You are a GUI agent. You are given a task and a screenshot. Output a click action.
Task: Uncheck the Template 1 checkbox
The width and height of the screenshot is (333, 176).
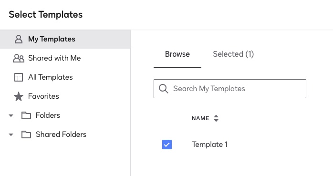point(167,145)
